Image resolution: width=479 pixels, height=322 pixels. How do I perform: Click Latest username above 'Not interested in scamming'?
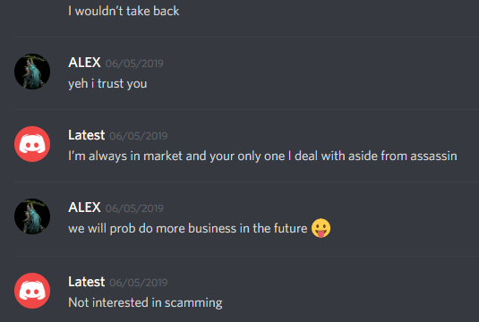(x=87, y=282)
